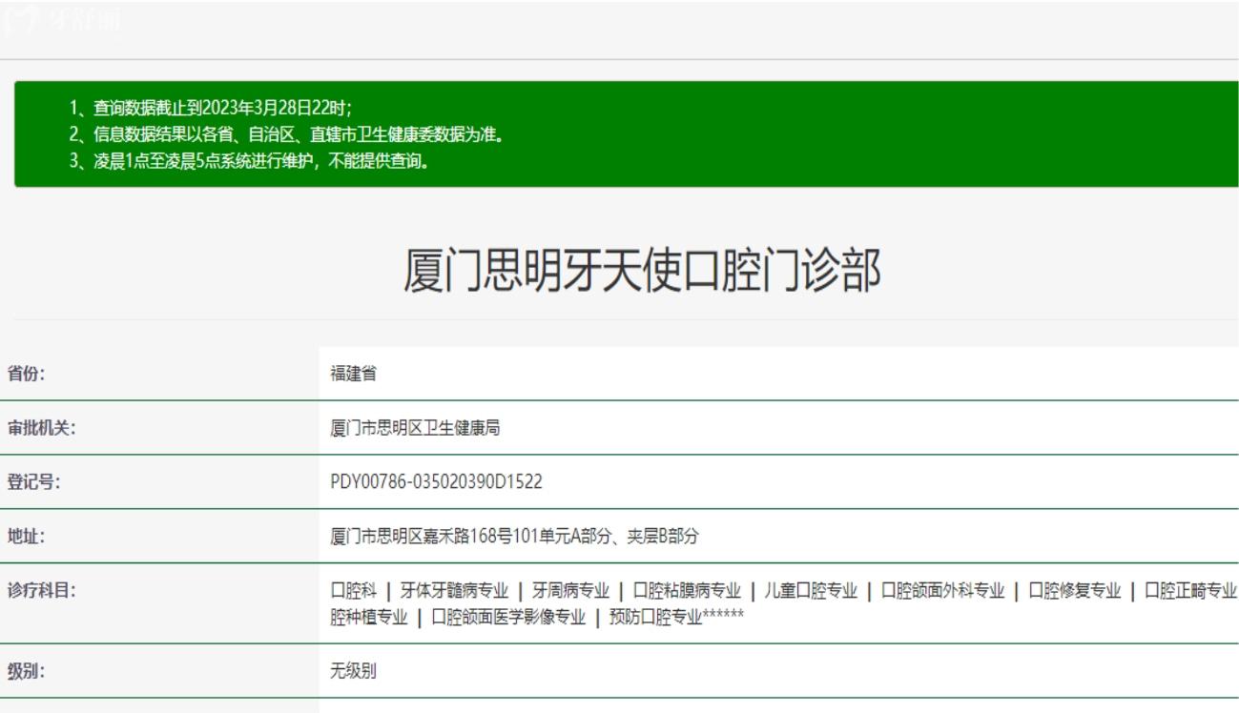
Task: Click 口腔科 in the specialties list
Action: coord(353,591)
